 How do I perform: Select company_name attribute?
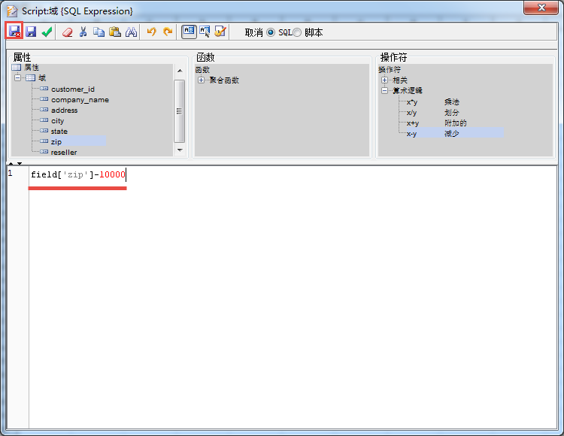(x=80, y=100)
